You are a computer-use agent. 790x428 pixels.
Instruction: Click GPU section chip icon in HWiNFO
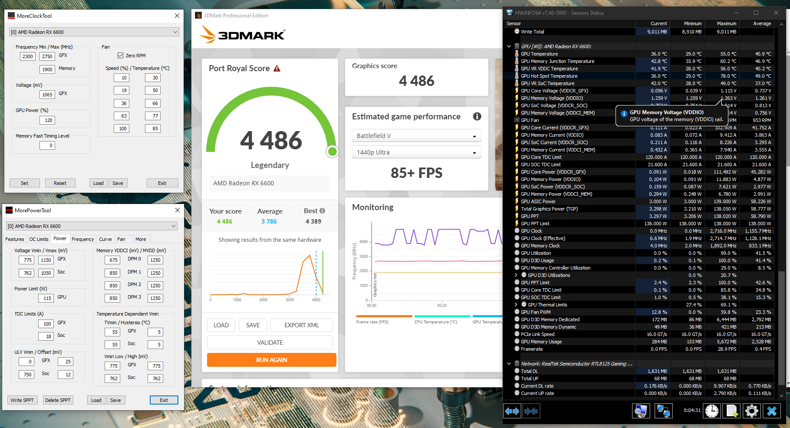tap(517, 46)
